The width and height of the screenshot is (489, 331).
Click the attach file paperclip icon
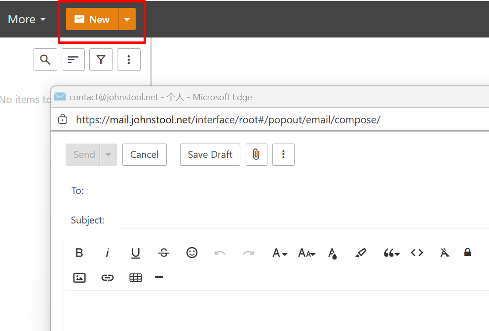tap(256, 154)
